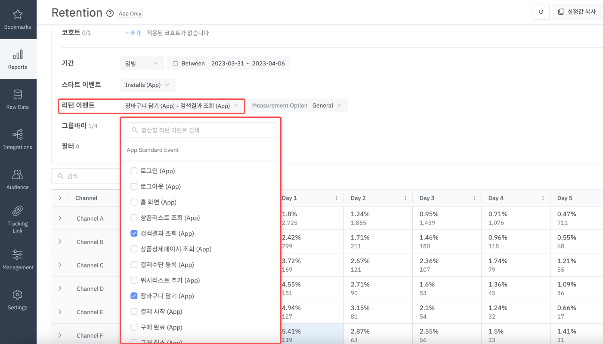The image size is (603, 344).
Task: Open Raw Data database icon
Action: point(18,95)
